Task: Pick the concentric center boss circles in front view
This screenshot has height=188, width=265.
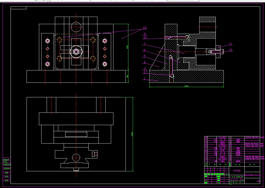Action: click(76, 52)
